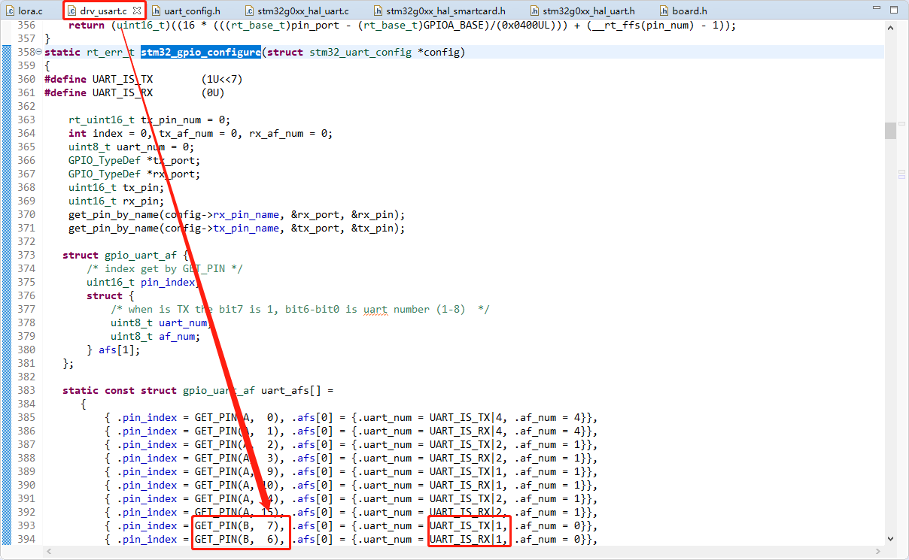Select the highlighted stm32_gpio_configure function name

[x=200, y=52]
